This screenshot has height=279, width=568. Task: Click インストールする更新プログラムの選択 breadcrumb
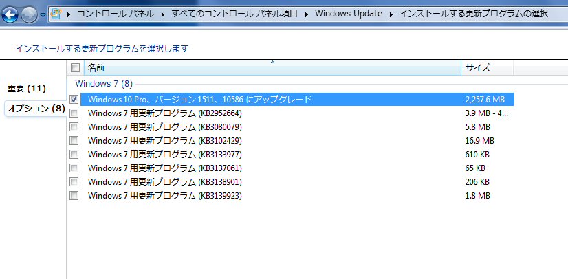474,14
